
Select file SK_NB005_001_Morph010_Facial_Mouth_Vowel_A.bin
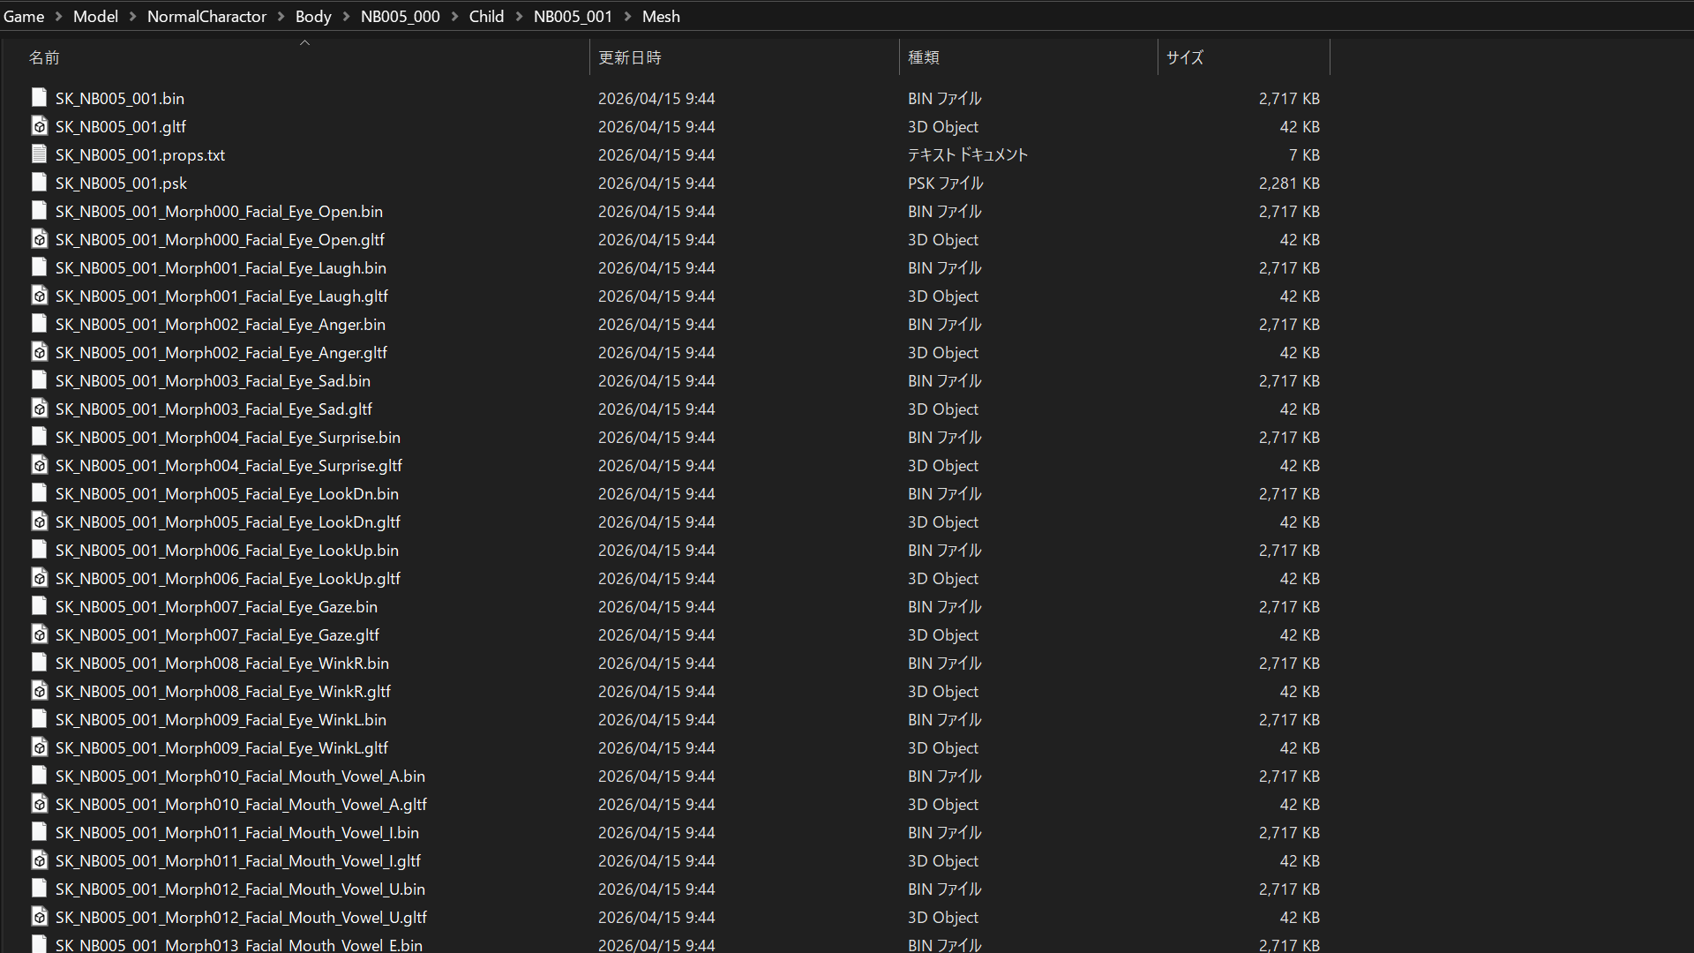click(240, 777)
